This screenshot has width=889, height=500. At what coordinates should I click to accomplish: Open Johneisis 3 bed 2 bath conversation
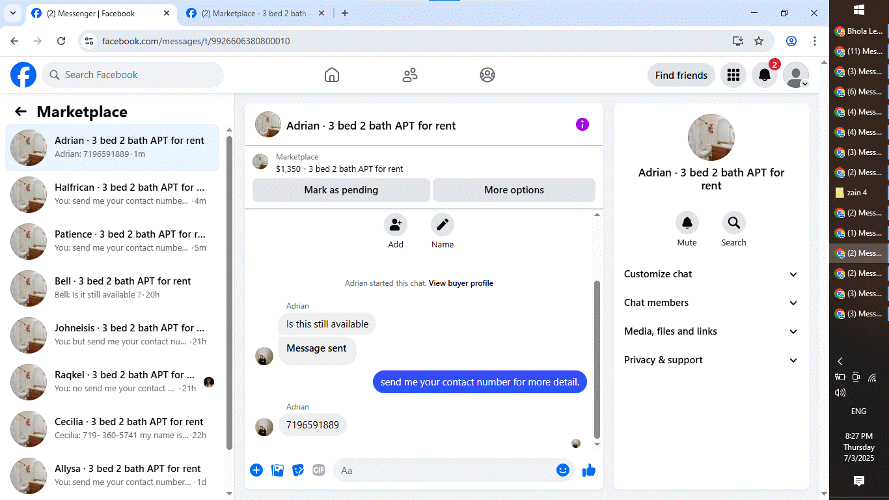(112, 335)
